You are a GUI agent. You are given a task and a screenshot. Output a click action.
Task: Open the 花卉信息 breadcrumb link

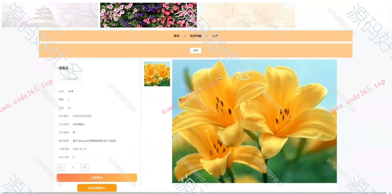(x=195, y=36)
